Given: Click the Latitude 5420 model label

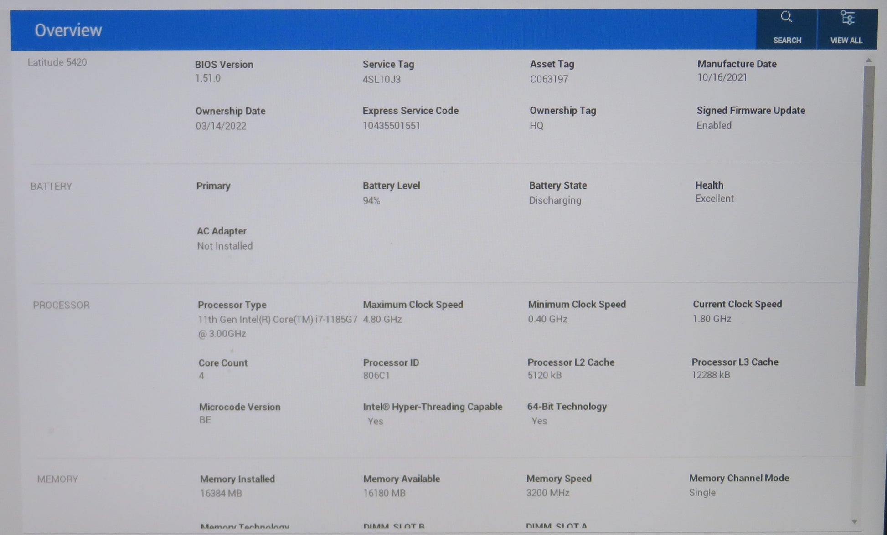Looking at the screenshot, I should [57, 62].
